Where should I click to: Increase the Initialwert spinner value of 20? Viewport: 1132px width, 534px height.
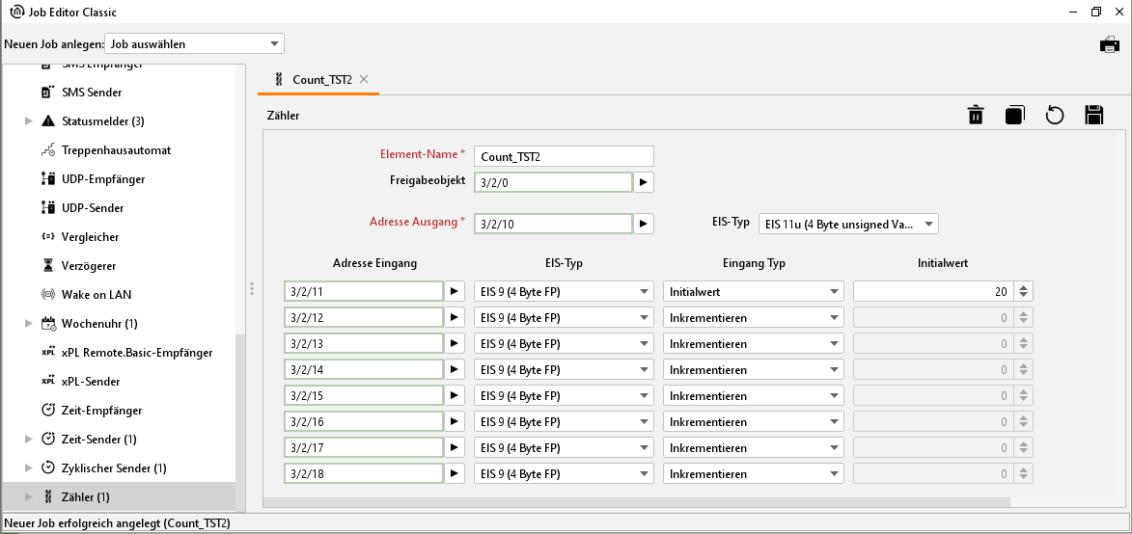pos(1024,287)
